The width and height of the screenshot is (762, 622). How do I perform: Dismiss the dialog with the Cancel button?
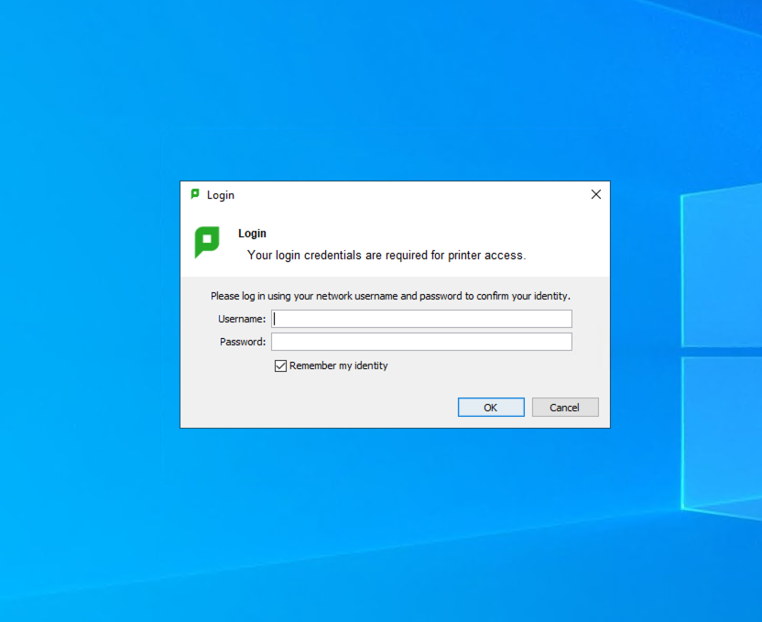tap(565, 408)
